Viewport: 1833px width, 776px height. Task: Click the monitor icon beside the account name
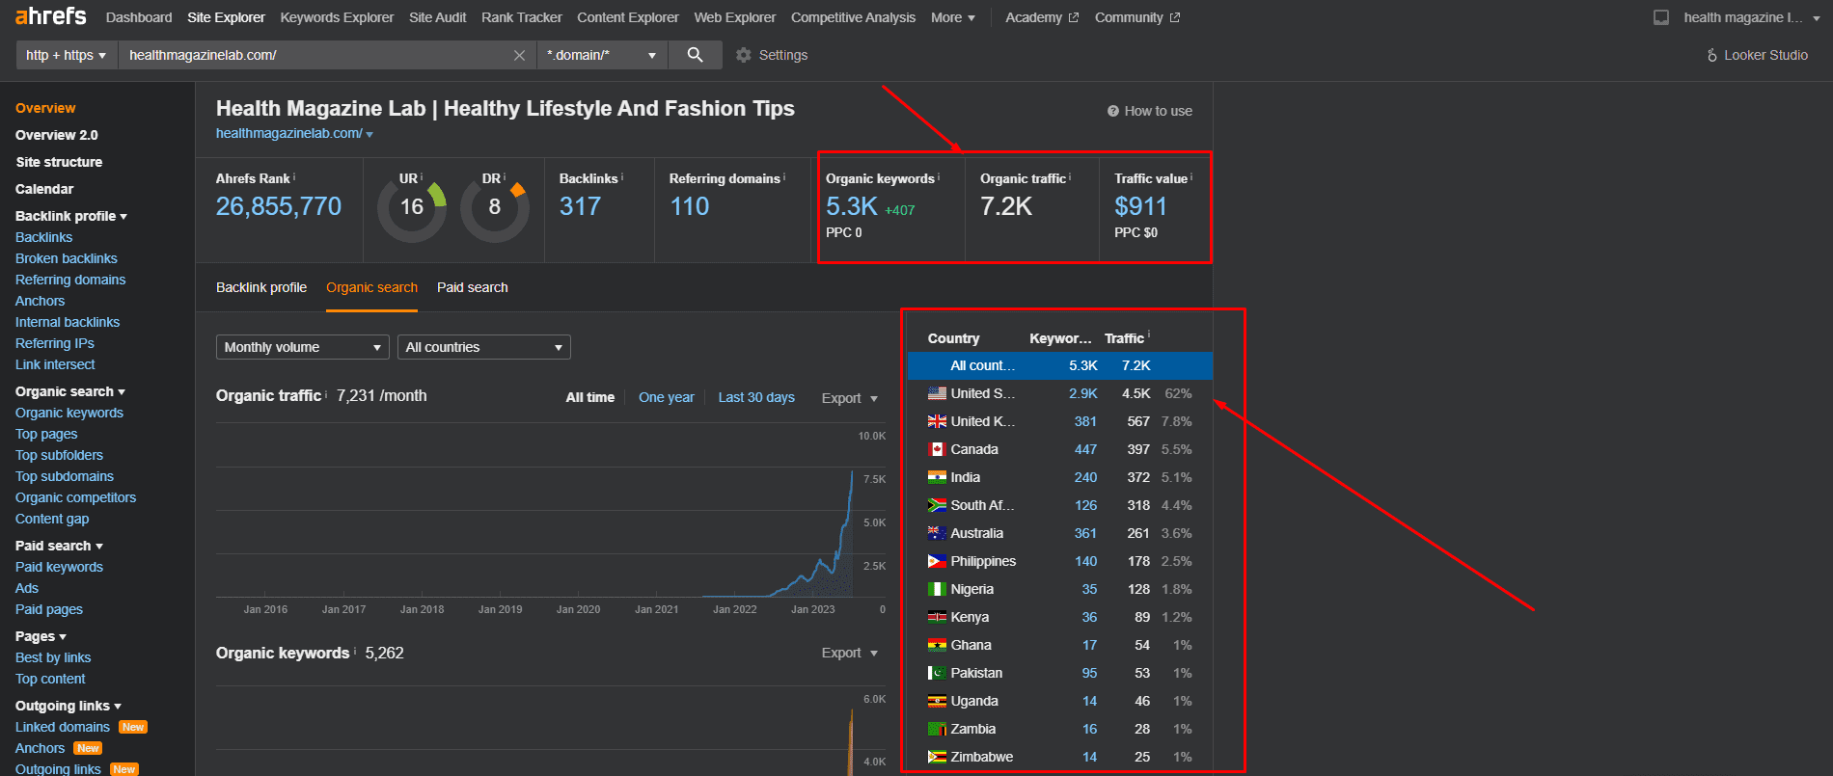point(1661,17)
